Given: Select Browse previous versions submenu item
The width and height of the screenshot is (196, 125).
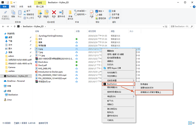Looking at the screenshot, I should (x=154, y=88).
